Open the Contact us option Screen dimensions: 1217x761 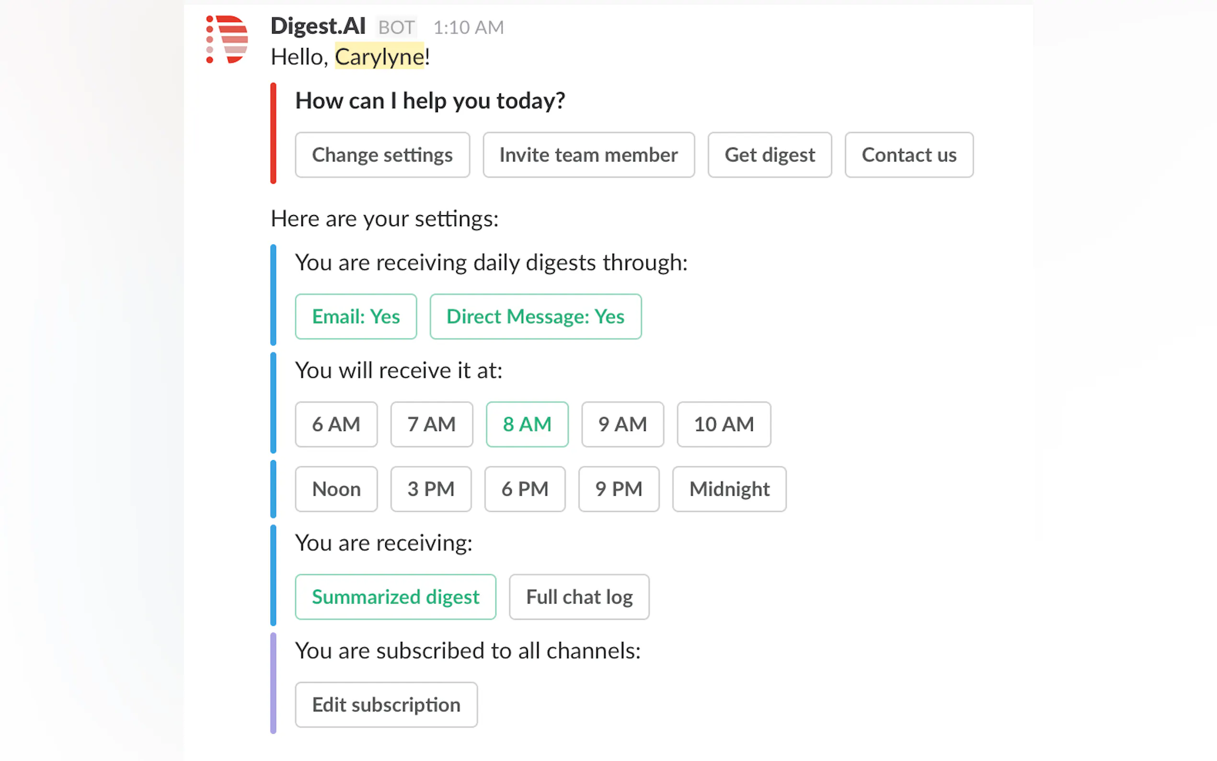tap(908, 155)
